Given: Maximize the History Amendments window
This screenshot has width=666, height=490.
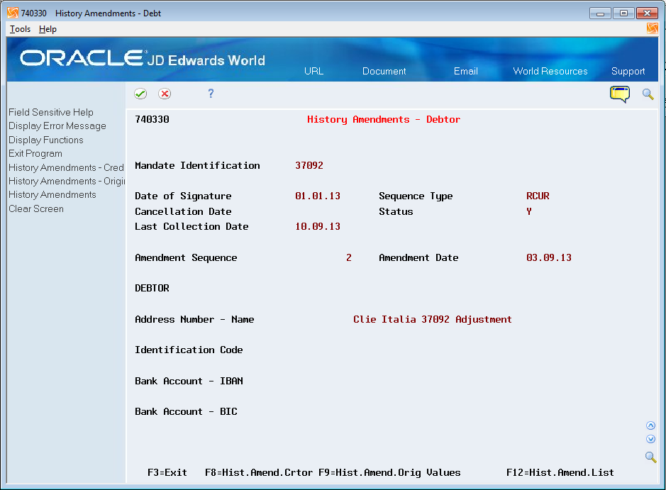Looking at the screenshot, I should [623, 13].
